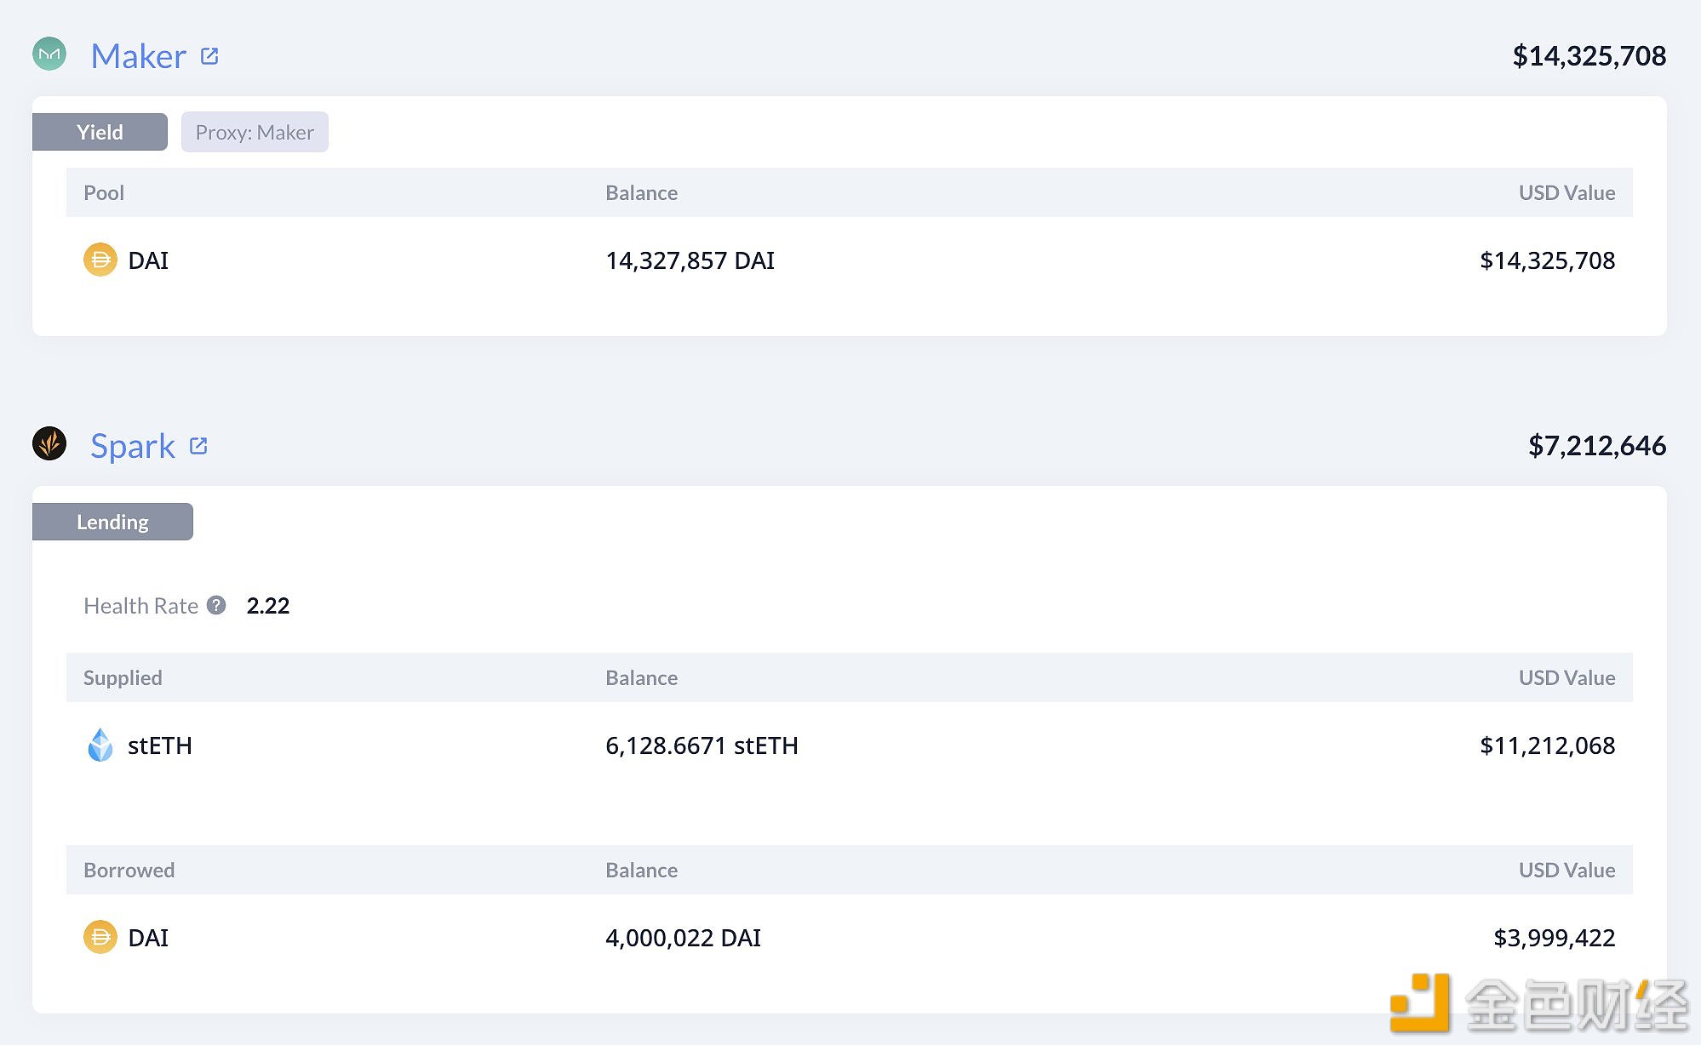This screenshot has width=1701, height=1045.
Task: Click the Health Rate value 2.22
Action: click(268, 605)
